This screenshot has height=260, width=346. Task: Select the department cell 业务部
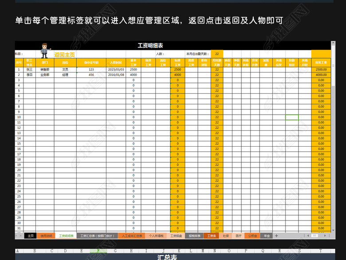45,75
